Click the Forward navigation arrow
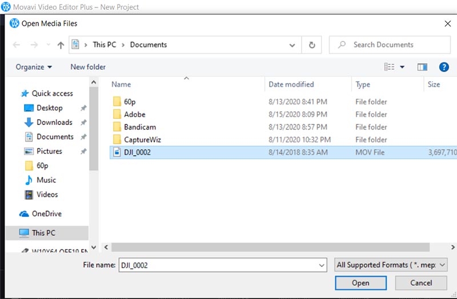 click(x=34, y=45)
